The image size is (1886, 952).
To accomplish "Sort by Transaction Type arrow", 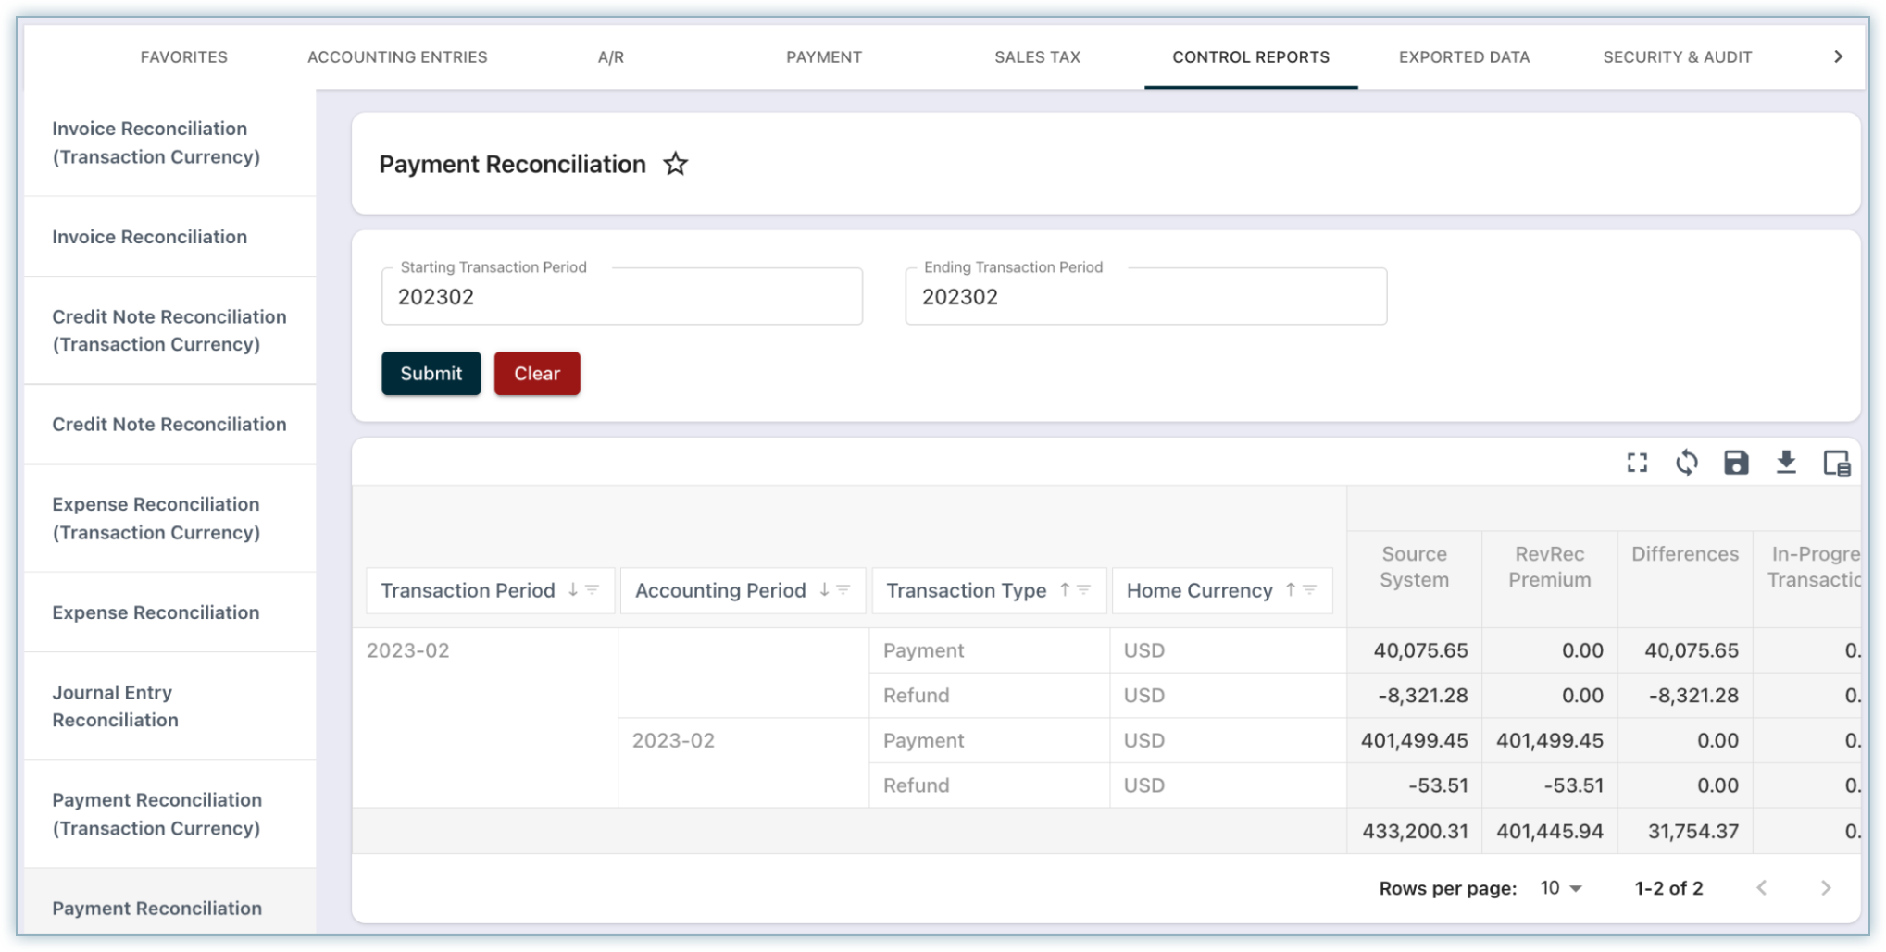I will 1065,590.
